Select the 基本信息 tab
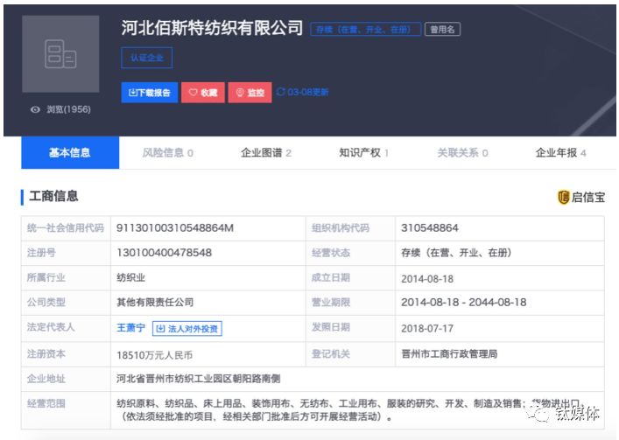This screenshot has width=619, height=440. click(x=70, y=152)
